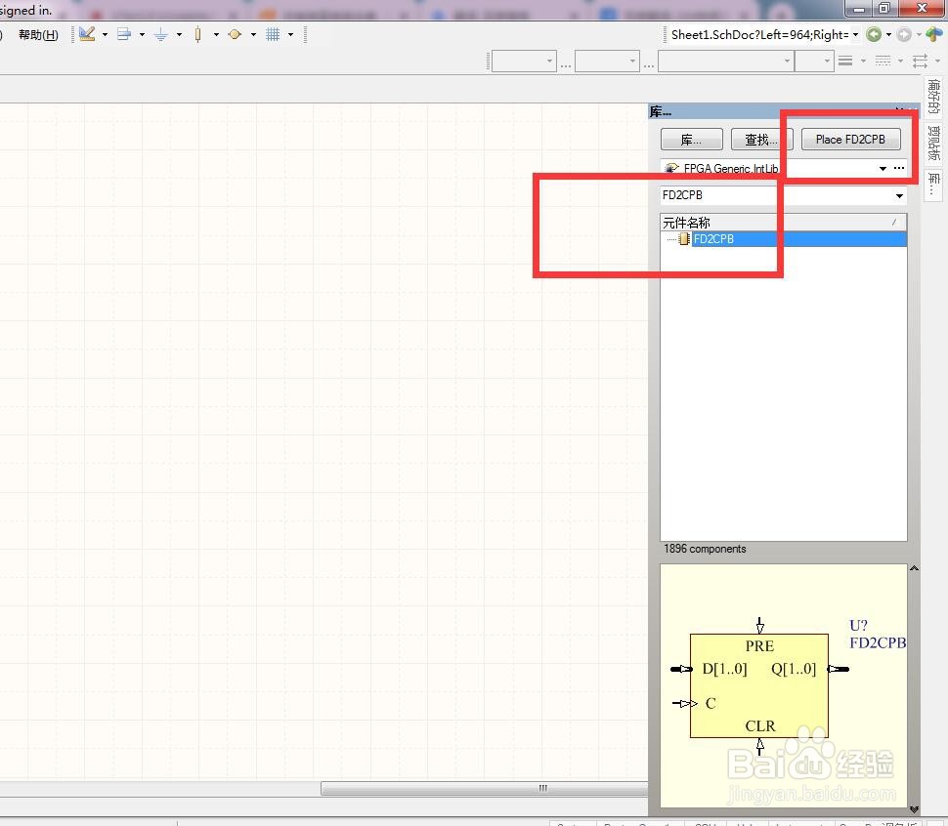Screen dimensions: 948x826
Task: Expand the alignment tools dropdown arrow
Action: [x=142, y=34]
